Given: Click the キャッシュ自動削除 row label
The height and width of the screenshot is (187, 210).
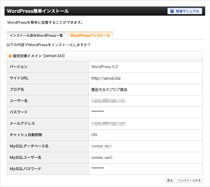Looking at the screenshot, I should coord(26,135).
